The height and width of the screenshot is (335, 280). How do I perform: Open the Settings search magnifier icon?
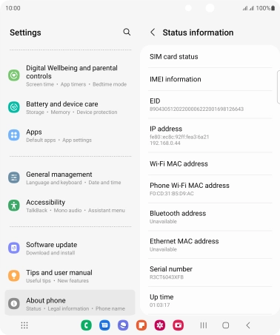click(127, 32)
